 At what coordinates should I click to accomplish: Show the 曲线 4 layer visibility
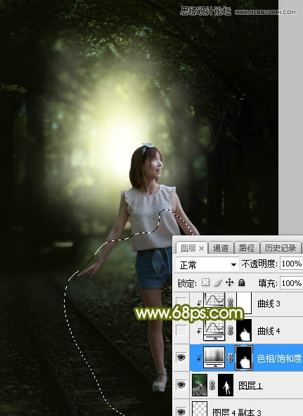coord(181,330)
